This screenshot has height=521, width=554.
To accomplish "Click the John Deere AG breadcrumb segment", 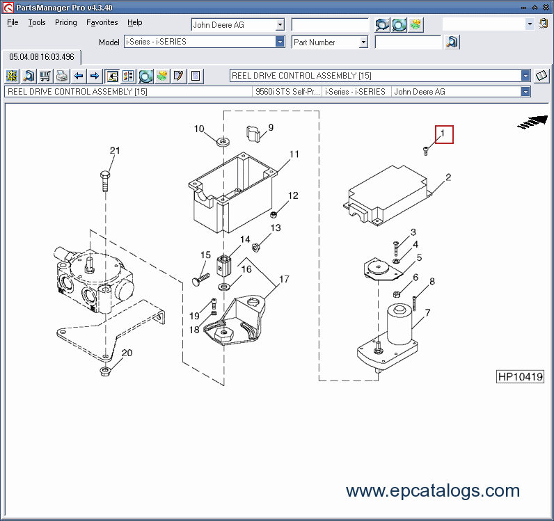I will click(x=420, y=92).
